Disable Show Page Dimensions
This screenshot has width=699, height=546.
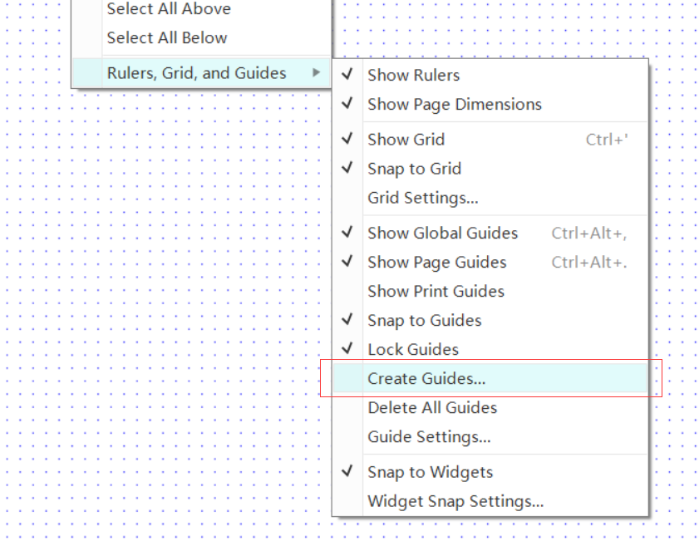pyautogui.click(x=454, y=104)
